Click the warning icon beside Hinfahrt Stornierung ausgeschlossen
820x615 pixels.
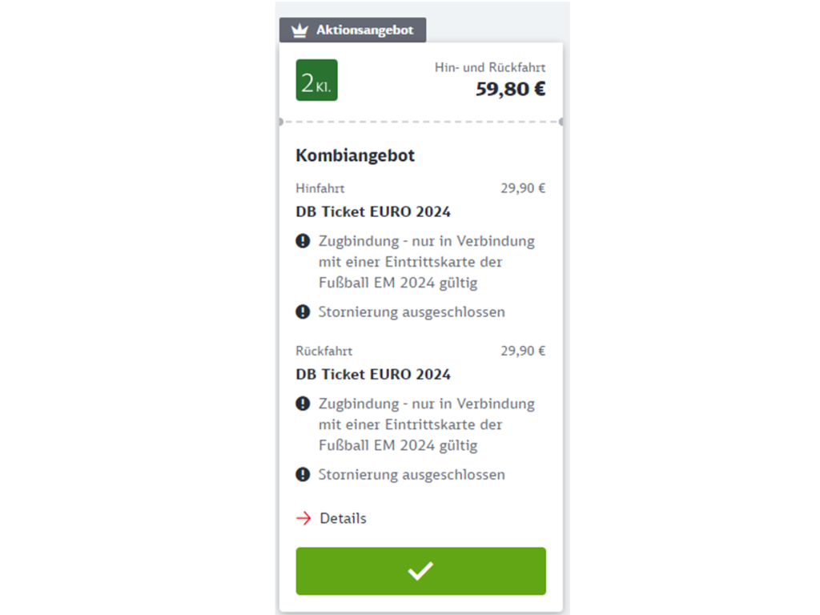[303, 312]
